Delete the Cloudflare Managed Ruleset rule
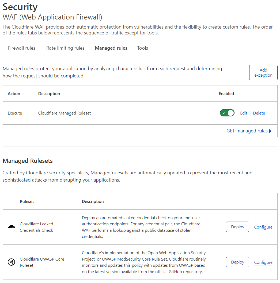The height and width of the screenshot is (283, 280). click(x=259, y=113)
